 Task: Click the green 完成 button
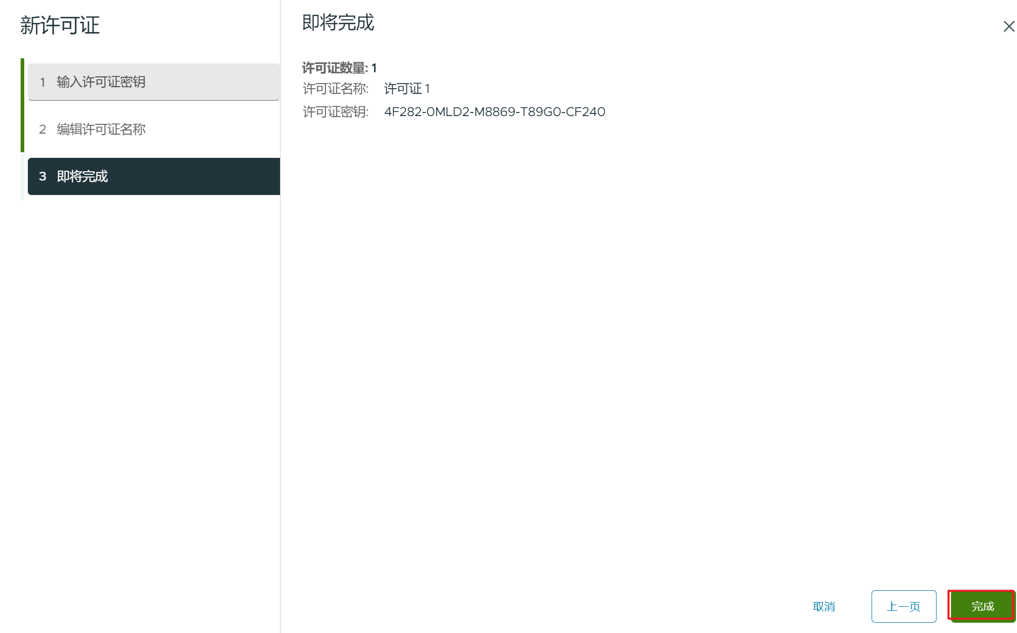click(x=982, y=606)
